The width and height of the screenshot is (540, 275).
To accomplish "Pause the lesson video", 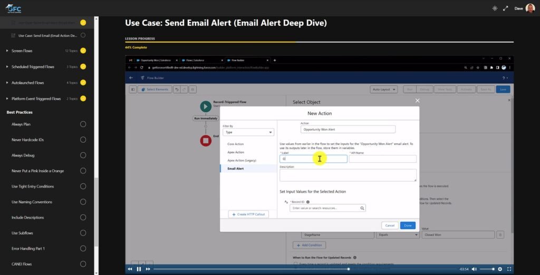I will pos(139,269).
